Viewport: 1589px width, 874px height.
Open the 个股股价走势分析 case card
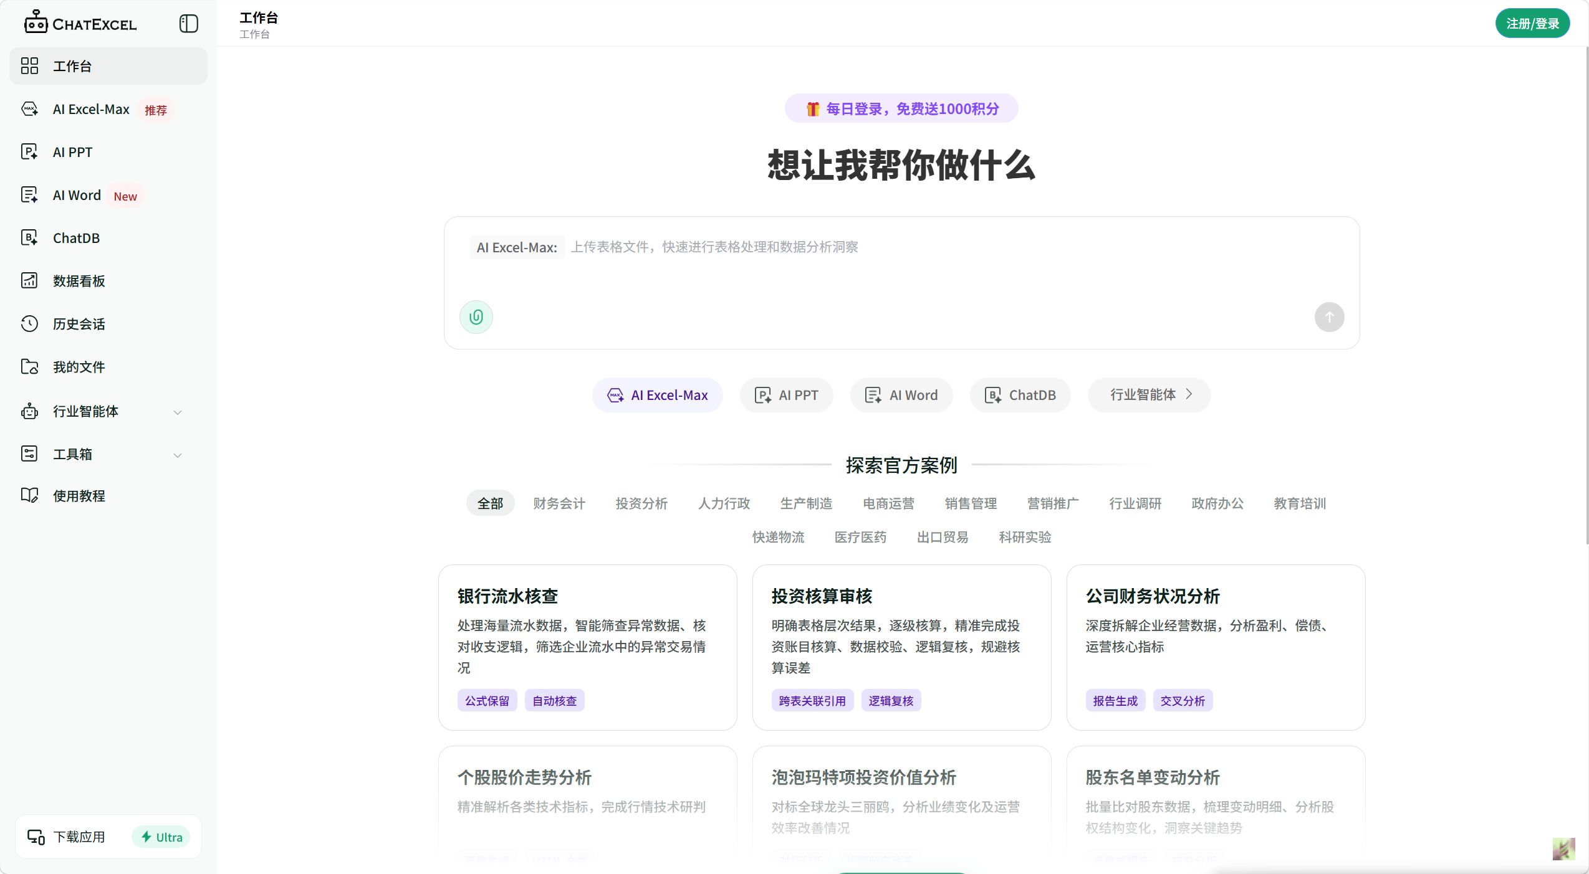coord(587,809)
